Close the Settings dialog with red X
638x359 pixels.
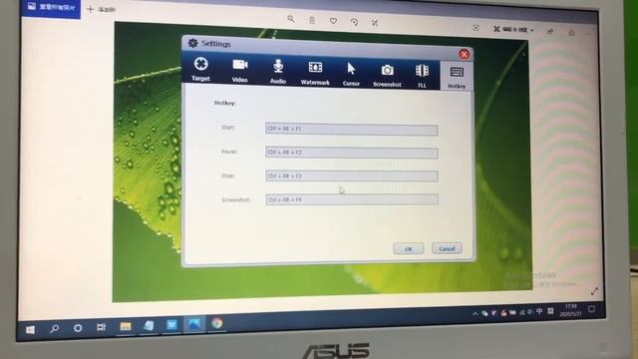(464, 54)
